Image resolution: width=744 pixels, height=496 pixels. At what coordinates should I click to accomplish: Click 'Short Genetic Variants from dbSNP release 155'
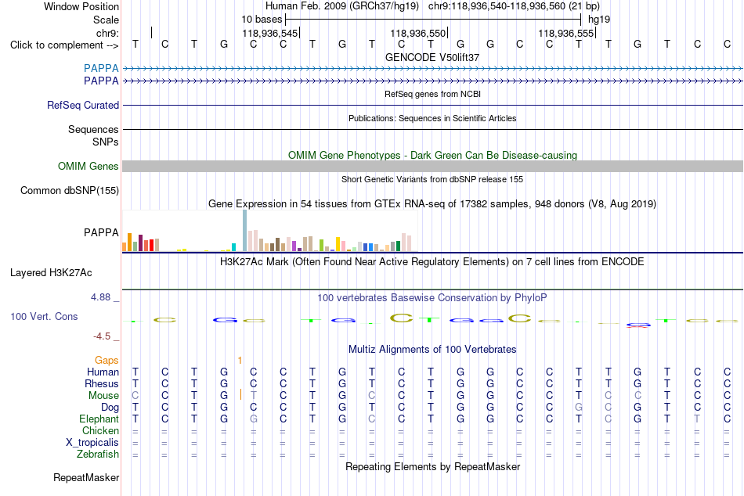pyautogui.click(x=432, y=179)
